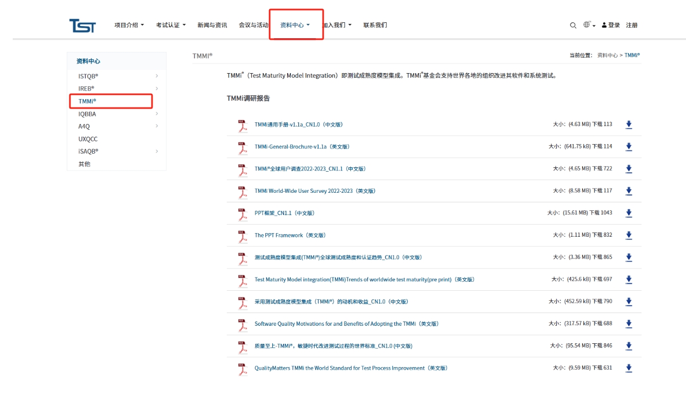Go to 会议与活动 page
Screen dimensions: 686x401
254,25
